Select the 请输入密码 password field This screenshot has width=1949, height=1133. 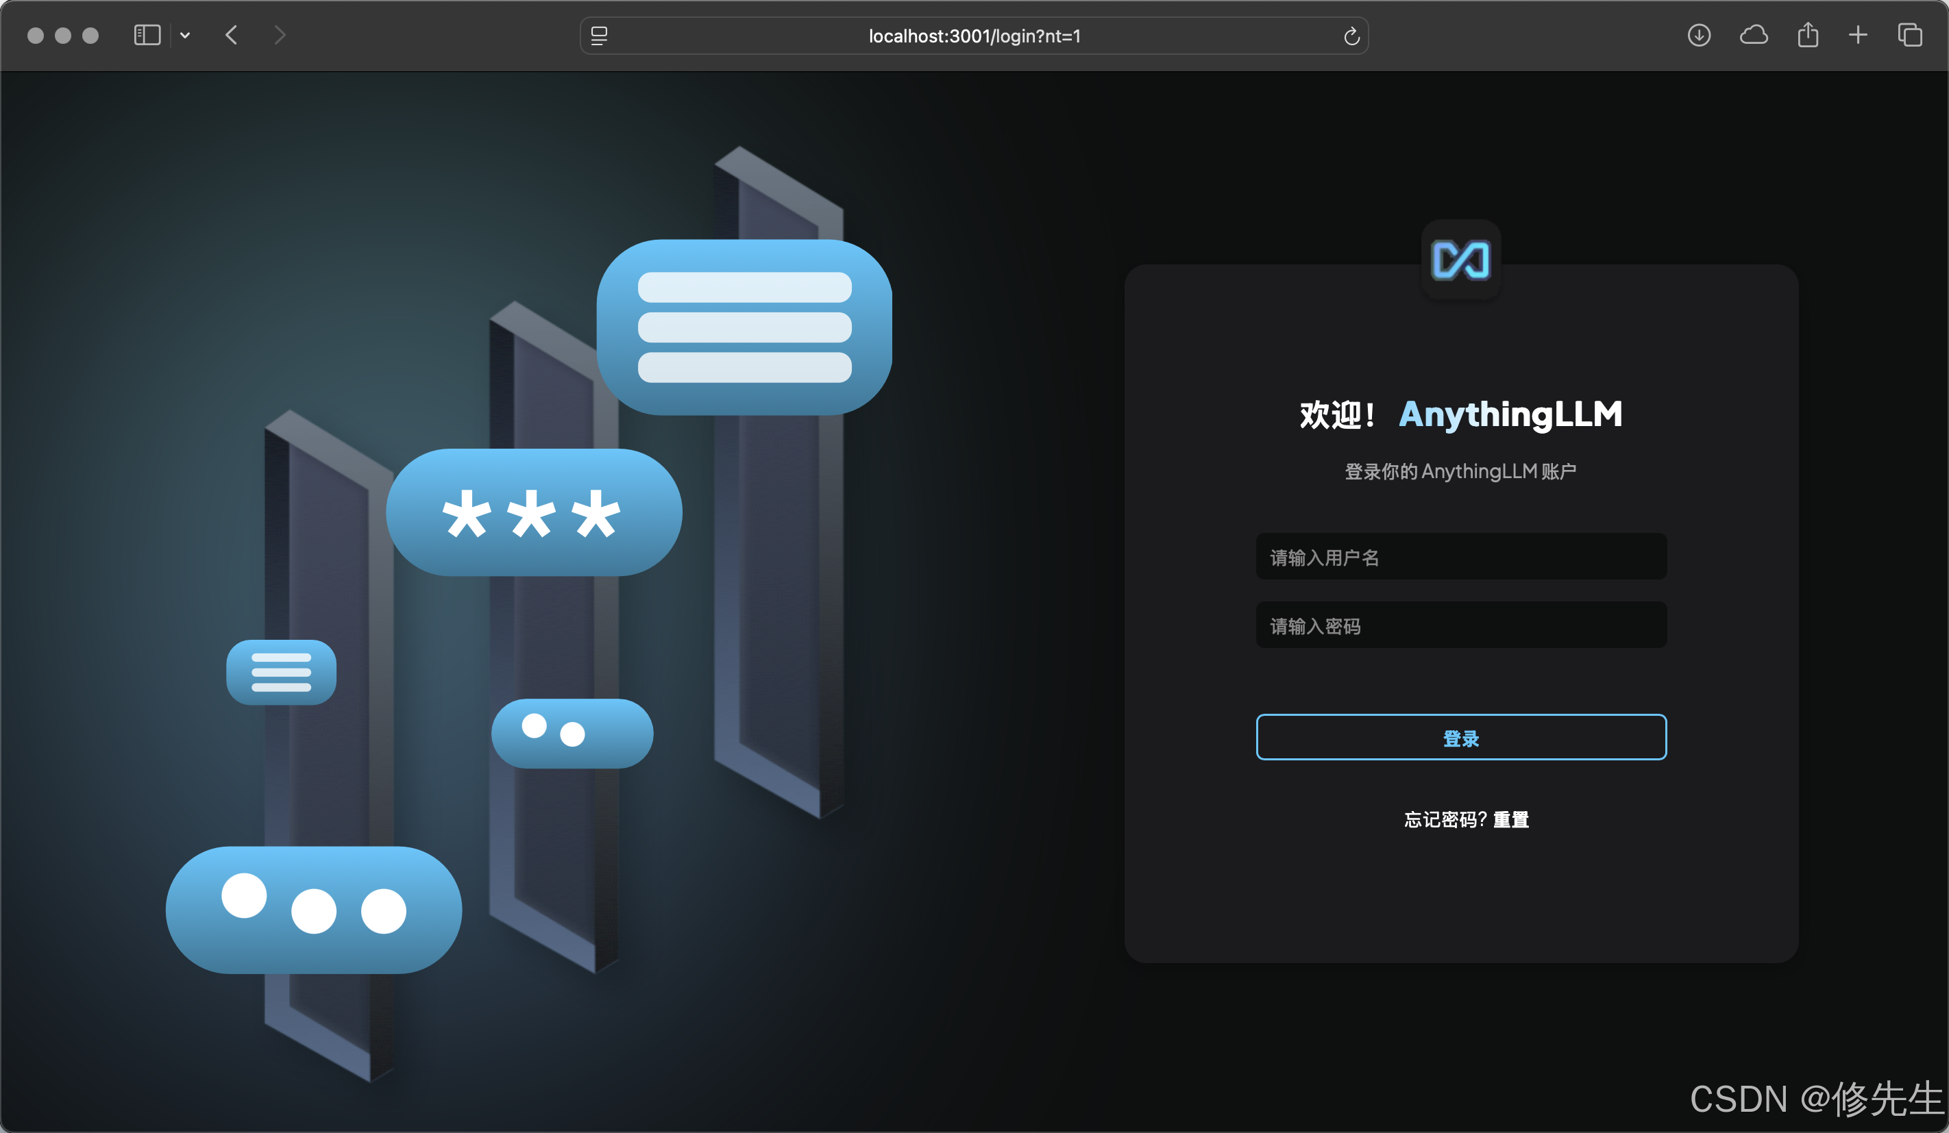point(1460,625)
